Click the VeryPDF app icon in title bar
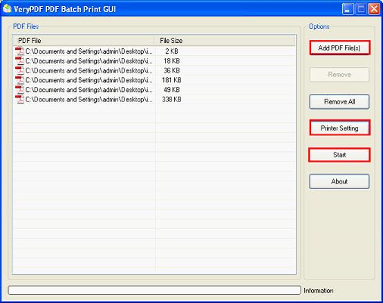This screenshot has height=303, width=383. point(7,9)
